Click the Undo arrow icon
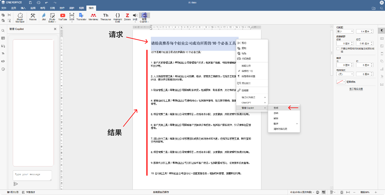The width and height of the screenshot is (385, 195). click(x=46, y=2)
